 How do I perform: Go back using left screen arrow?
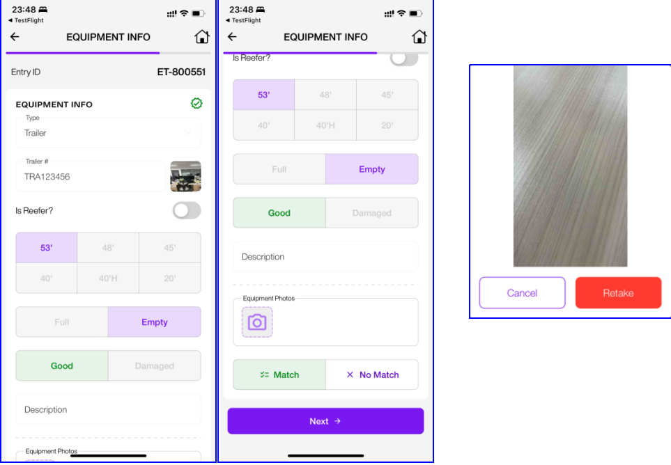(x=15, y=37)
